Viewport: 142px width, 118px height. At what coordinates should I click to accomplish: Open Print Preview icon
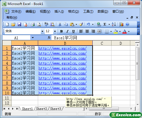pos(39,24)
